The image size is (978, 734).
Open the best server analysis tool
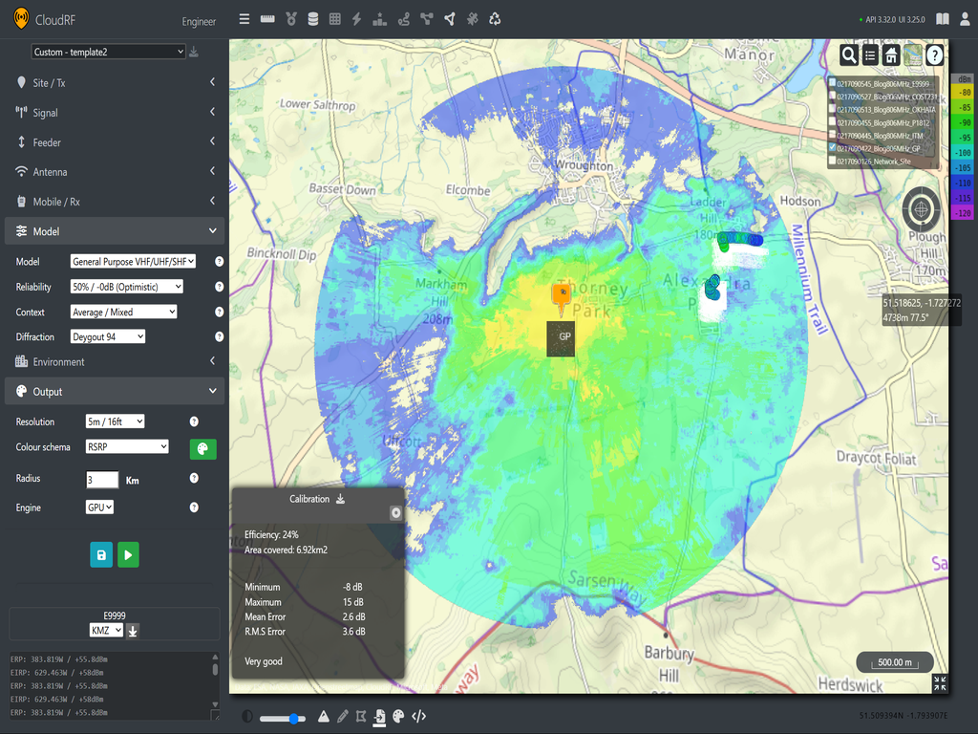pyautogui.click(x=291, y=17)
